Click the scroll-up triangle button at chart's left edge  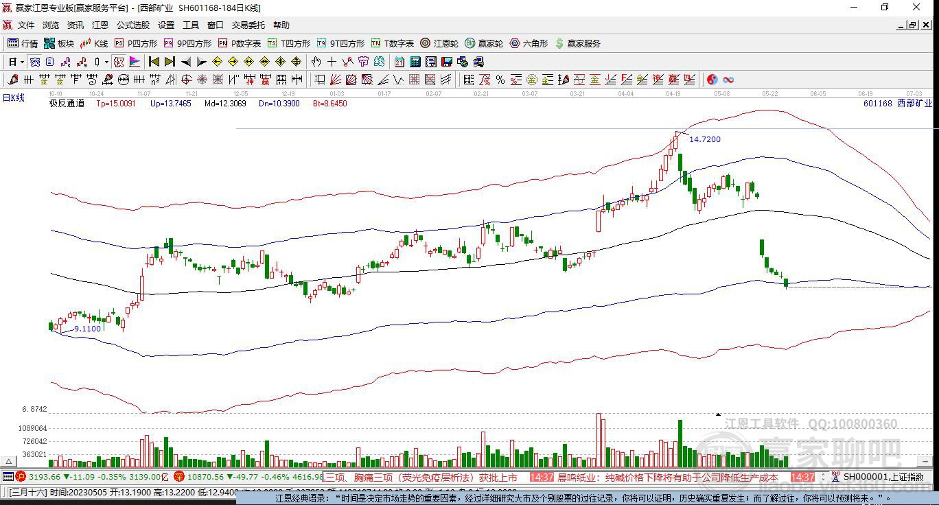tap(10, 462)
